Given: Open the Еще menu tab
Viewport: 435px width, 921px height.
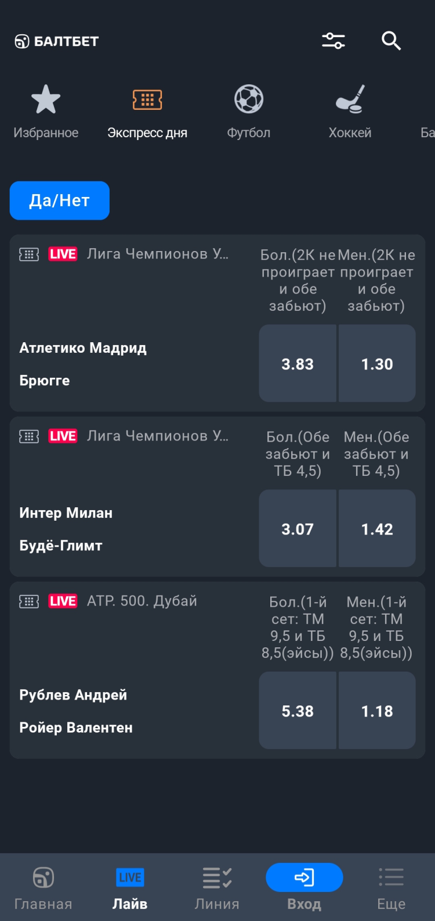Looking at the screenshot, I should click(x=391, y=887).
